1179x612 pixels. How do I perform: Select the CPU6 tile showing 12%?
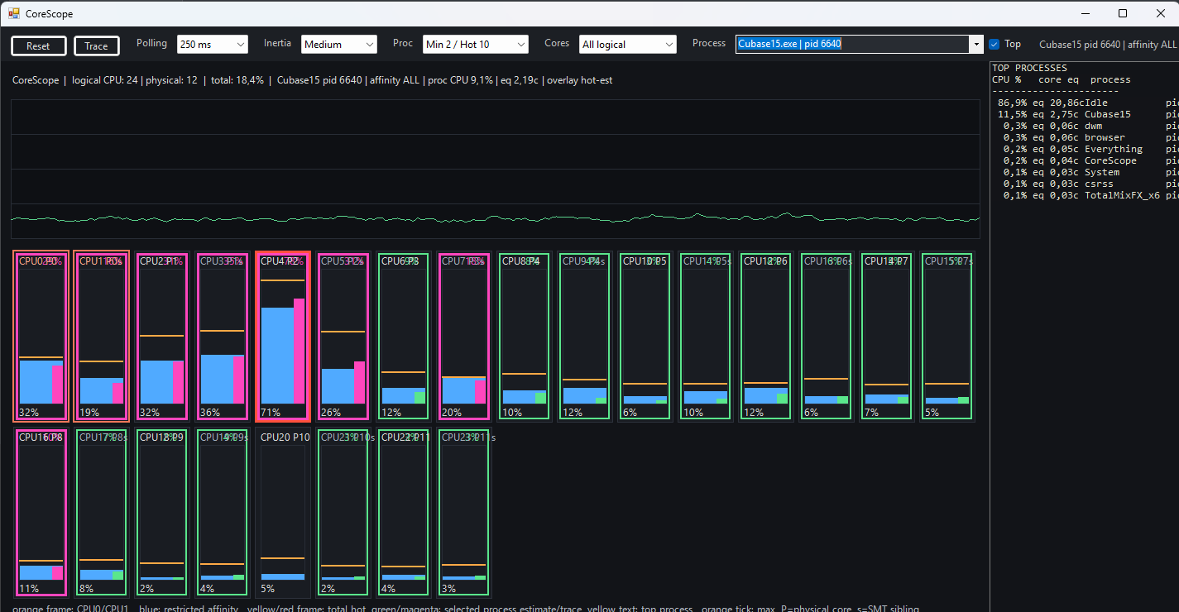point(404,337)
